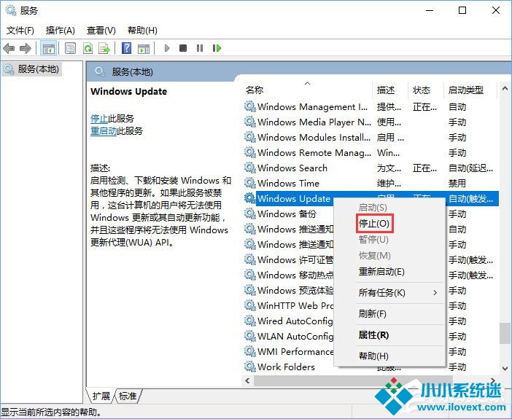512x419 pixels.
Task: Click the vertical scrollbar down arrow
Action: [505, 369]
